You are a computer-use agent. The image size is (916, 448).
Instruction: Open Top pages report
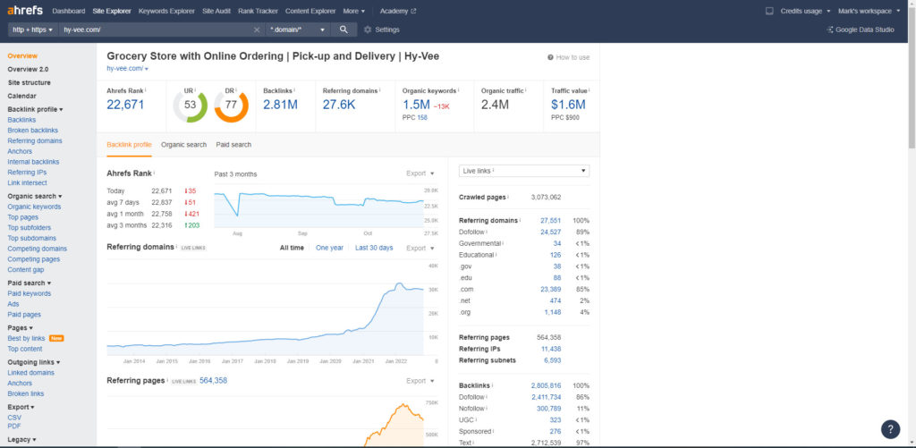point(22,217)
